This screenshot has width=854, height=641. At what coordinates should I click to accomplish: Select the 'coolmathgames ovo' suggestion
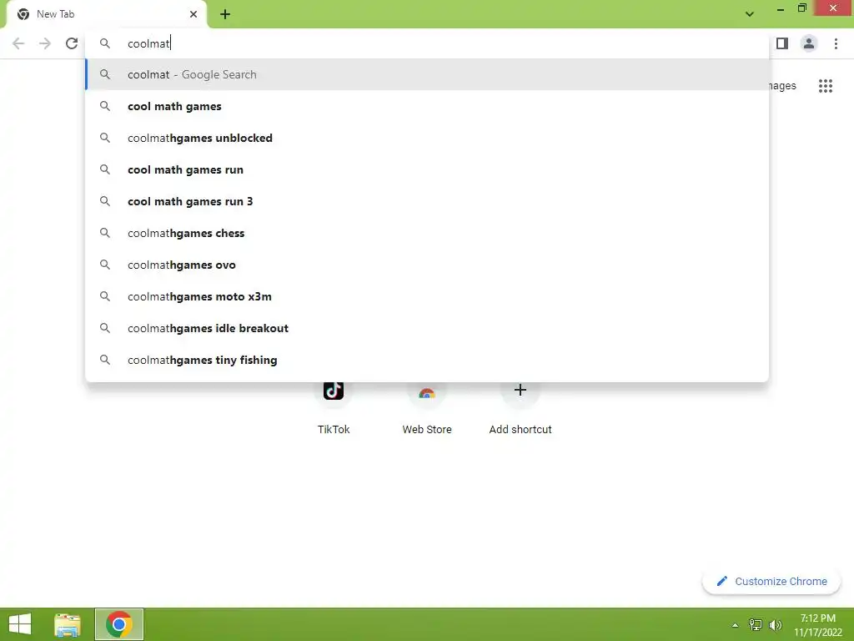coord(427,265)
